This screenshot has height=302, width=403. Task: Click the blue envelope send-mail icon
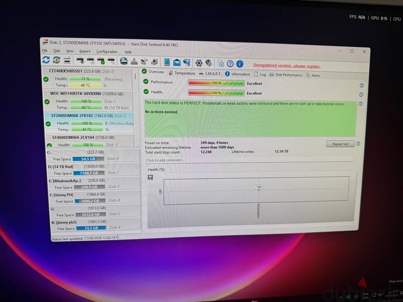[177, 62]
